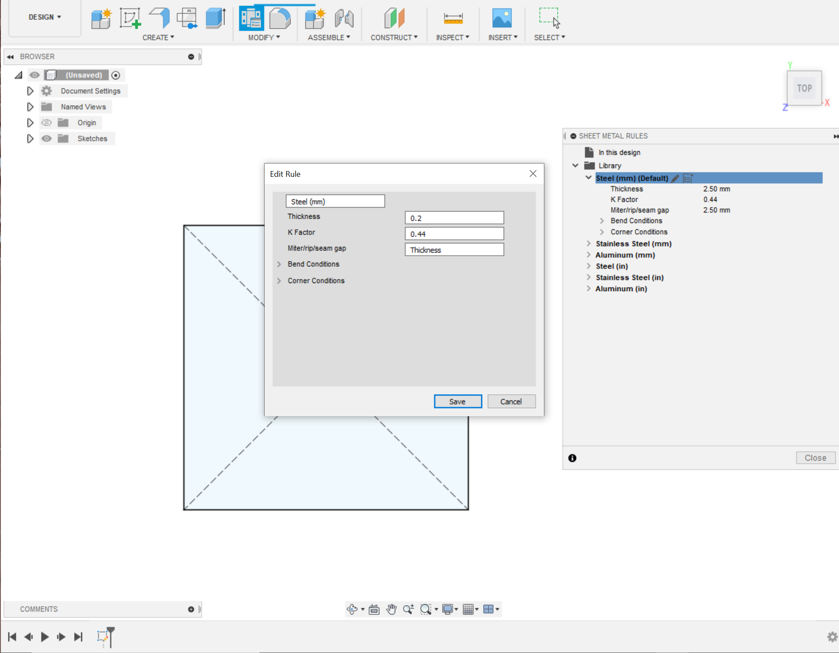The width and height of the screenshot is (839, 653).
Task: Toggle visibility of the Unsaved component
Action: (34, 75)
